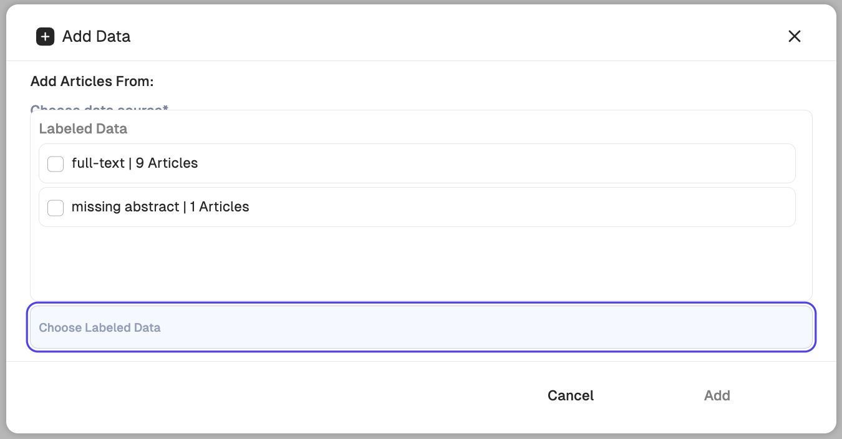Check the missing abstract | 1 Articles checkbox
Image resolution: width=842 pixels, height=439 pixels.
click(x=56, y=207)
